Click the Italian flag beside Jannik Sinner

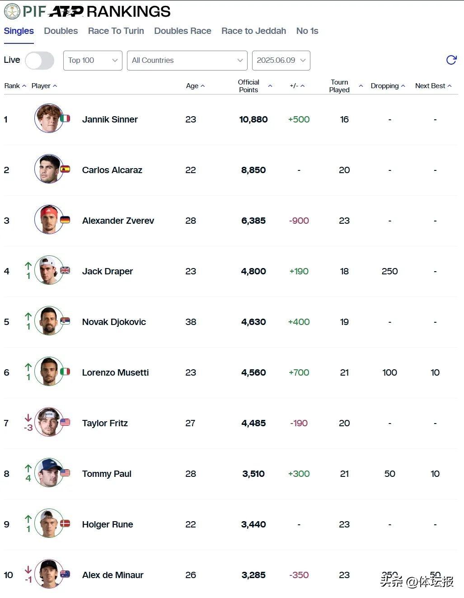point(65,118)
